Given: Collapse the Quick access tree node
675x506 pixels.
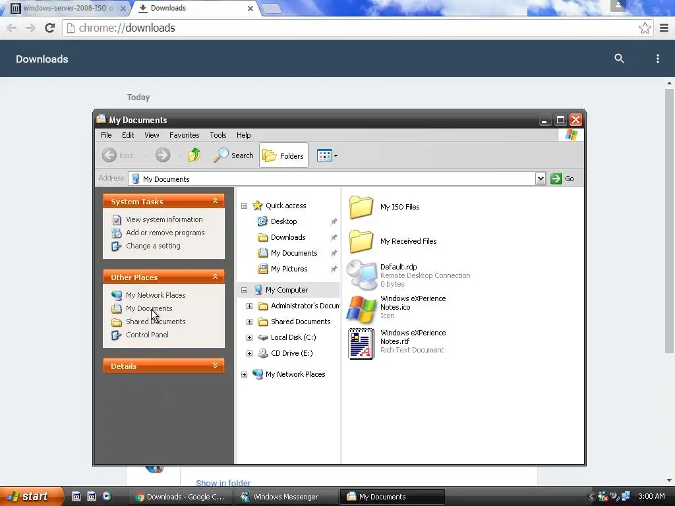Looking at the screenshot, I should click(x=244, y=206).
